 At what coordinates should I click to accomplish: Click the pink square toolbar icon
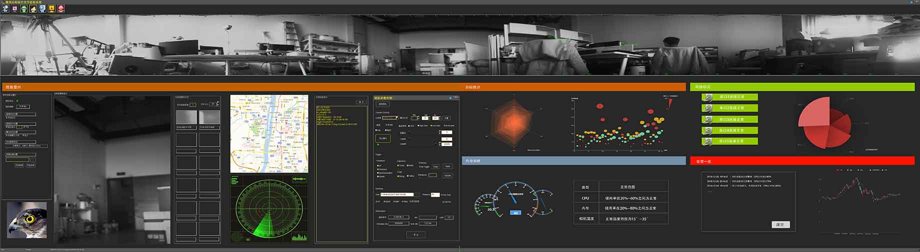click(x=15, y=8)
